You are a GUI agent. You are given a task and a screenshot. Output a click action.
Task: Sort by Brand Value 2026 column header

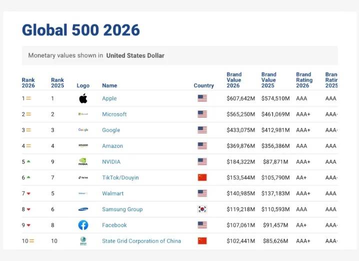pos(234,80)
